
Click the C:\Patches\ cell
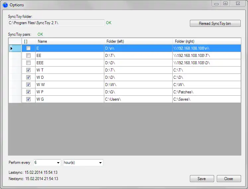[x=207, y=92]
